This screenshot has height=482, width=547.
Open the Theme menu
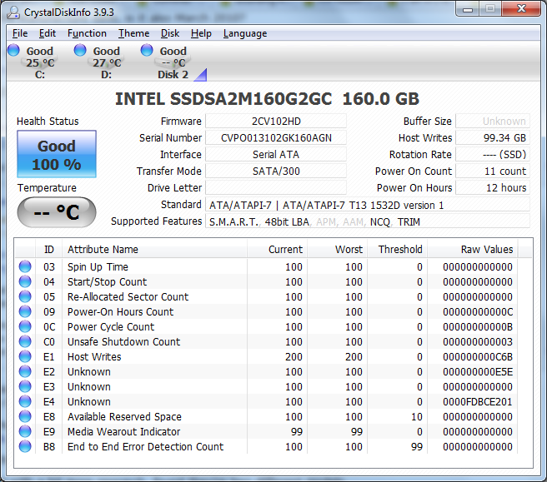tap(133, 33)
